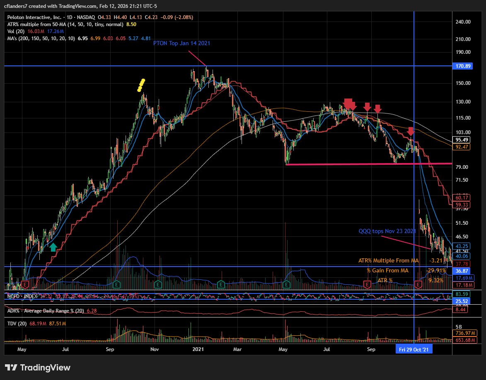Click the -29.91% value in the table
486x380 pixels.
coord(436,270)
